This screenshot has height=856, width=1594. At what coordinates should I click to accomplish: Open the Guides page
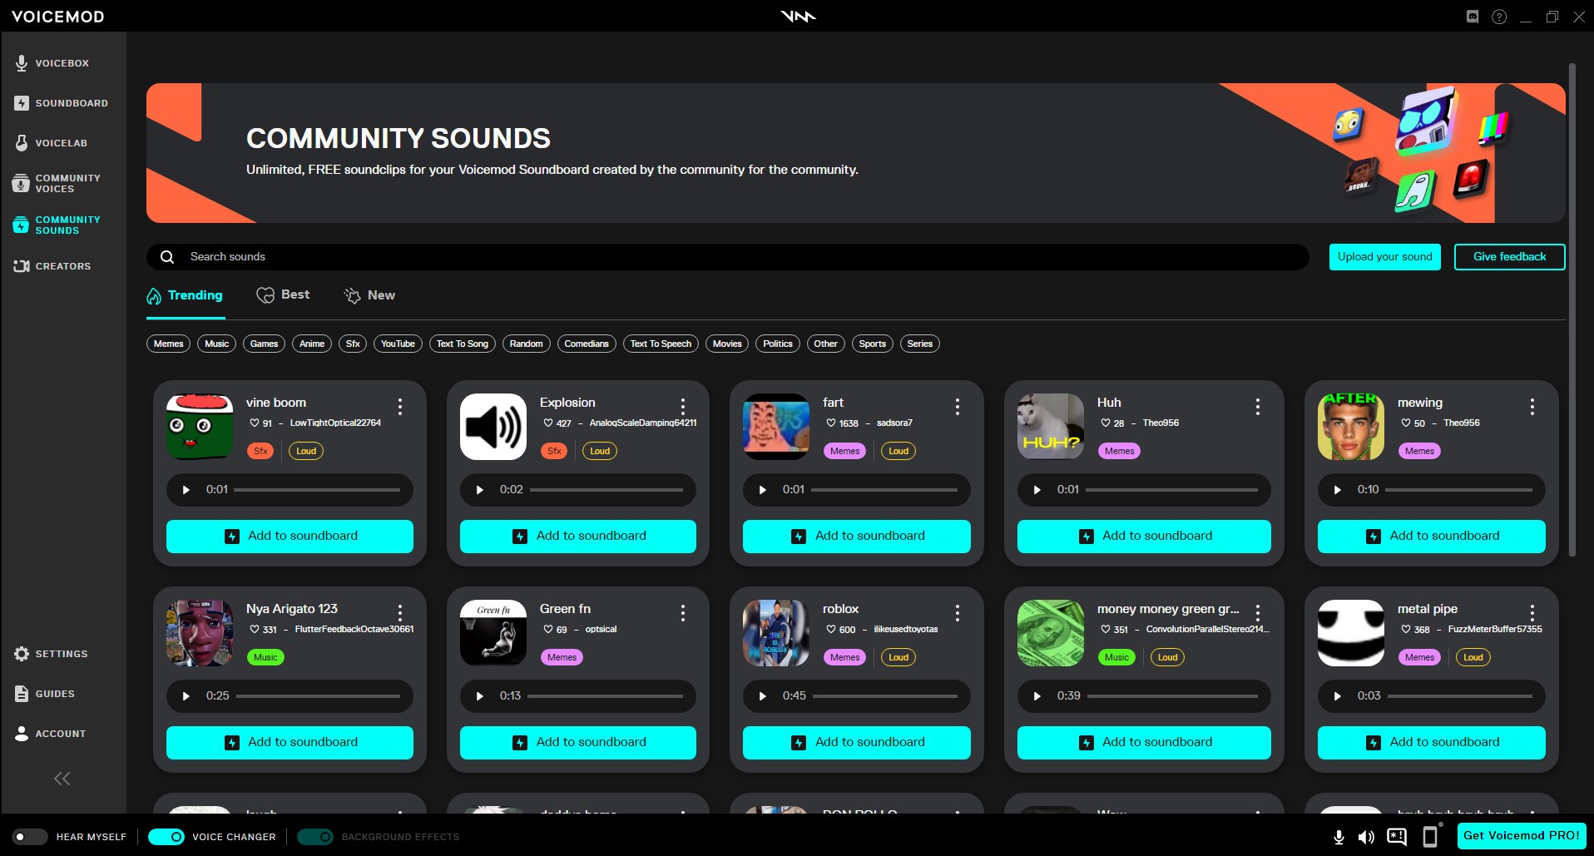(x=45, y=694)
